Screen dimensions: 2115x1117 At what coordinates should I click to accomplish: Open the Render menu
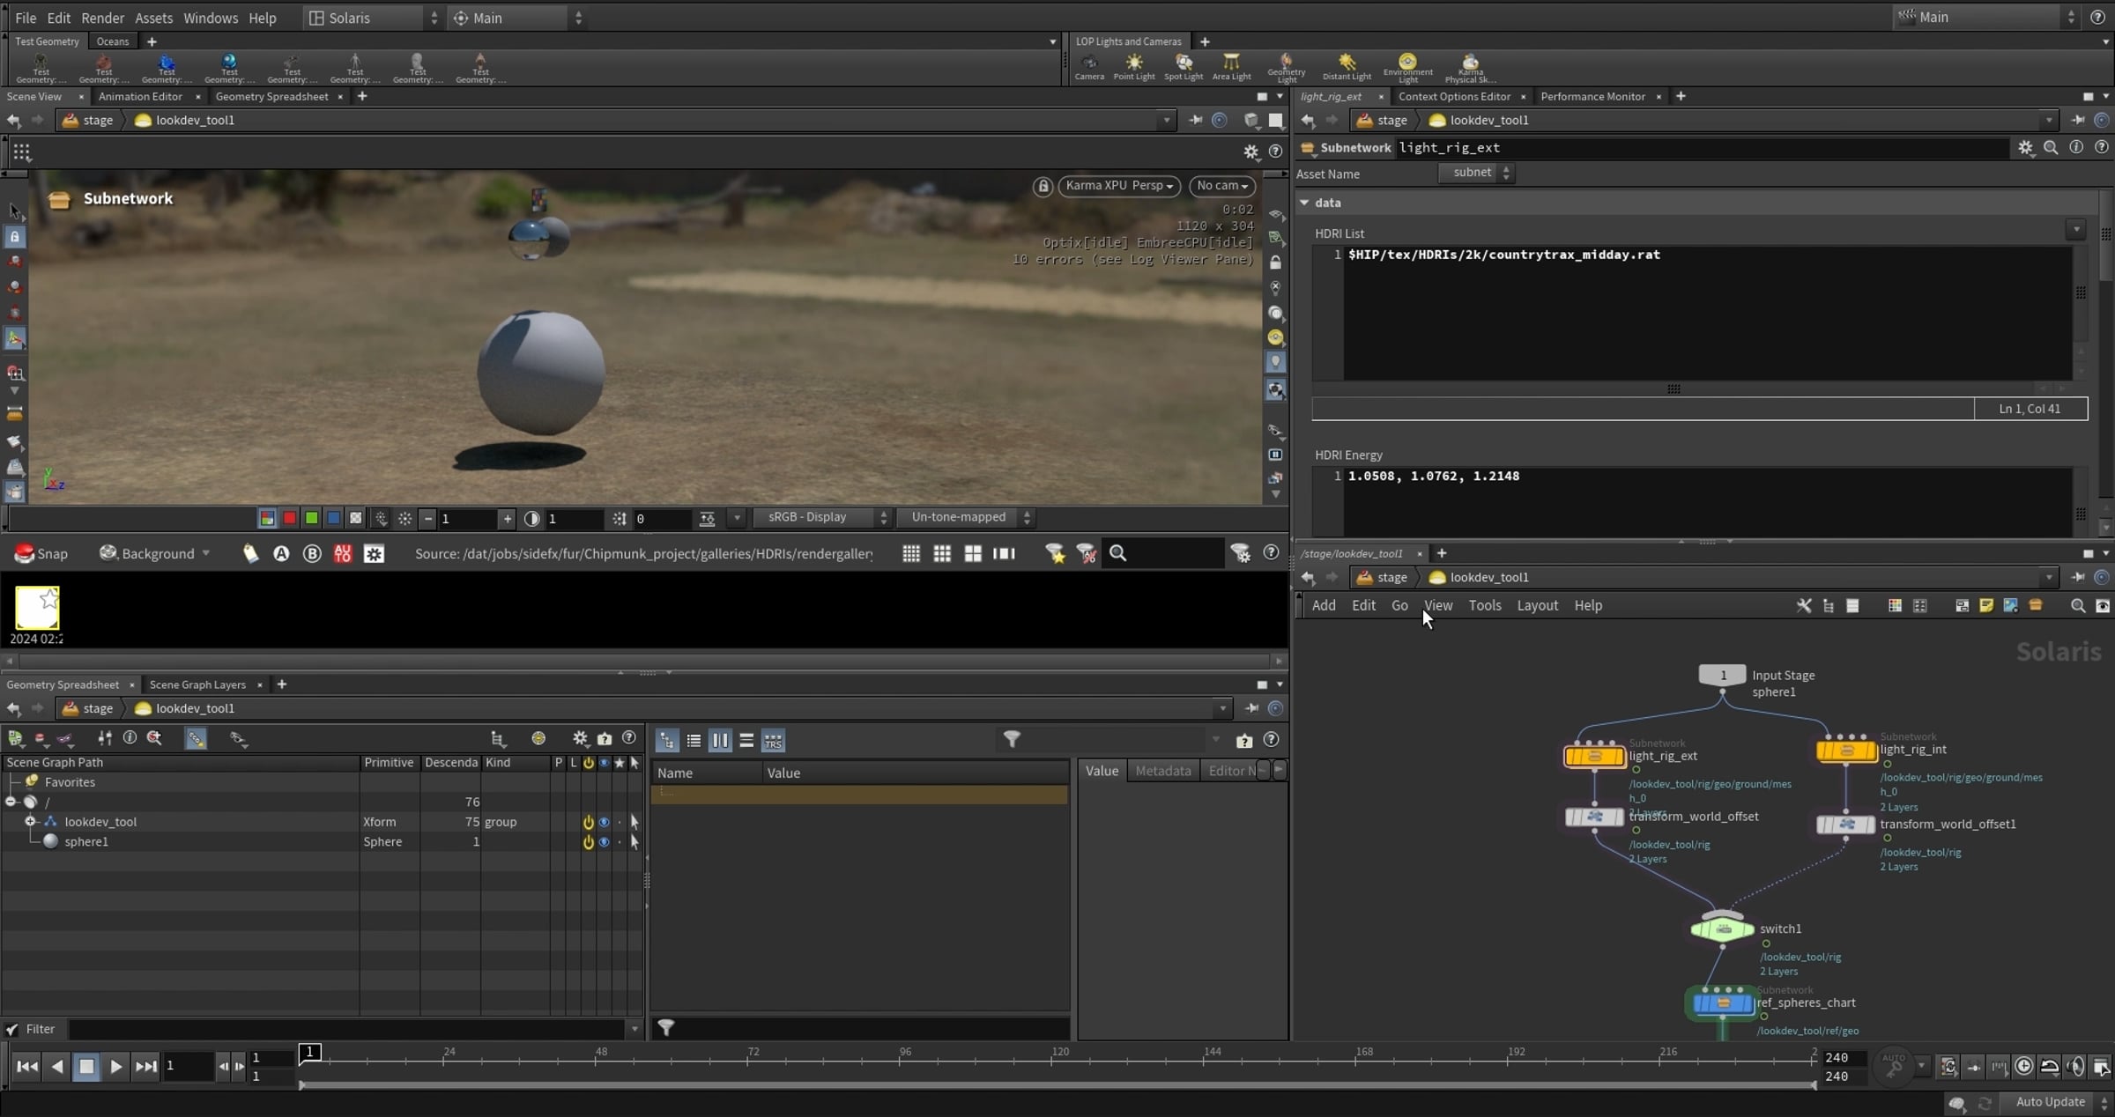(102, 18)
